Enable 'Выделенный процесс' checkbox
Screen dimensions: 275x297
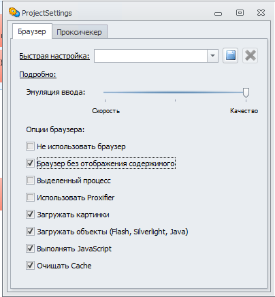pyautogui.click(x=30, y=181)
